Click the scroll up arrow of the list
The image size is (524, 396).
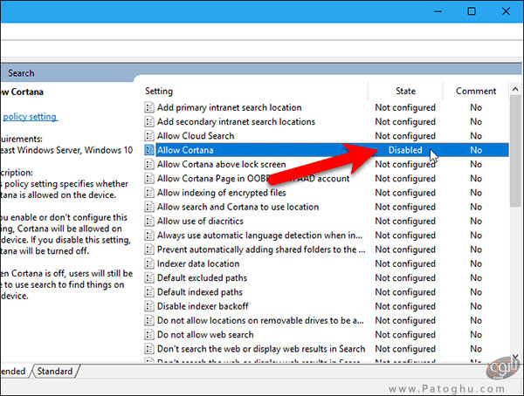(515, 89)
